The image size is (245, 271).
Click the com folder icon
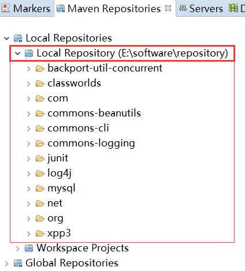click(40, 98)
